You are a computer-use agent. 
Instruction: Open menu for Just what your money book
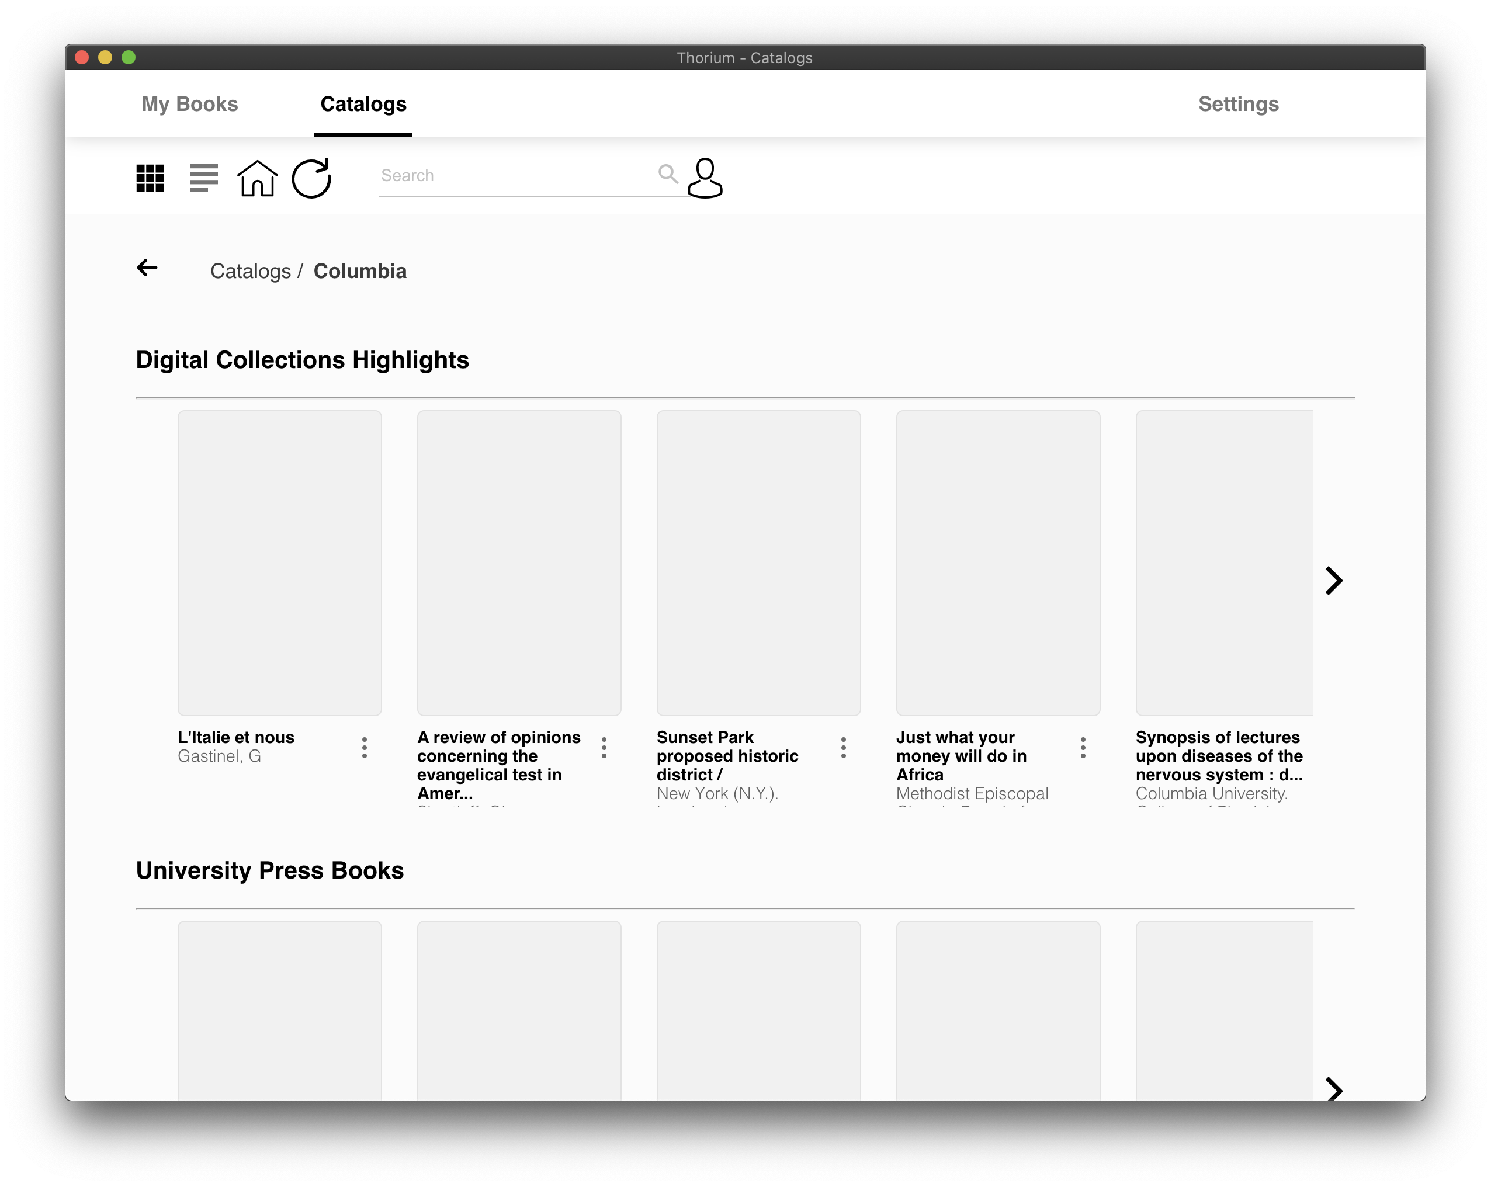point(1082,747)
